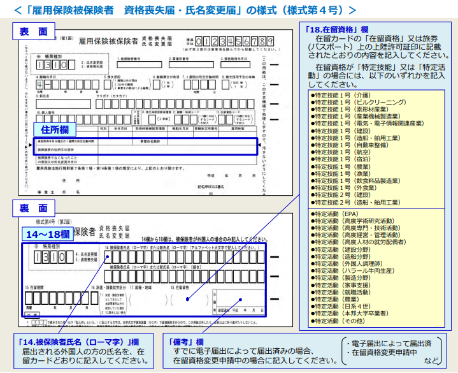Select 特定活動(就職活動)
Viewport: 458px width, 373px height.
[341, 292]
